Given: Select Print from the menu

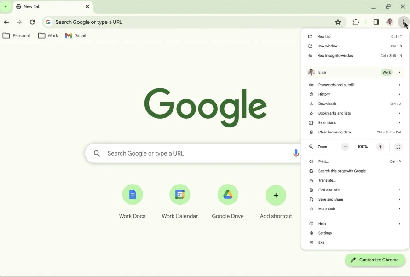Looking at the screenshot, I should pyautogui.click(x=355, y=162).
